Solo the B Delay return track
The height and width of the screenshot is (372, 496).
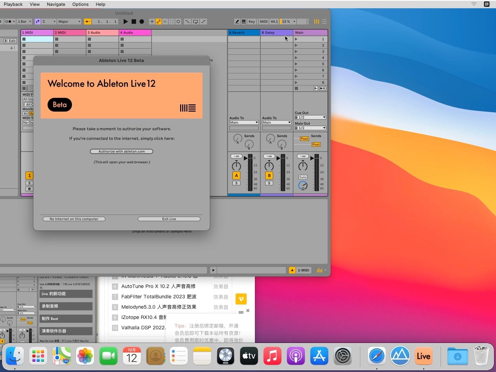(x=269, y=183)
